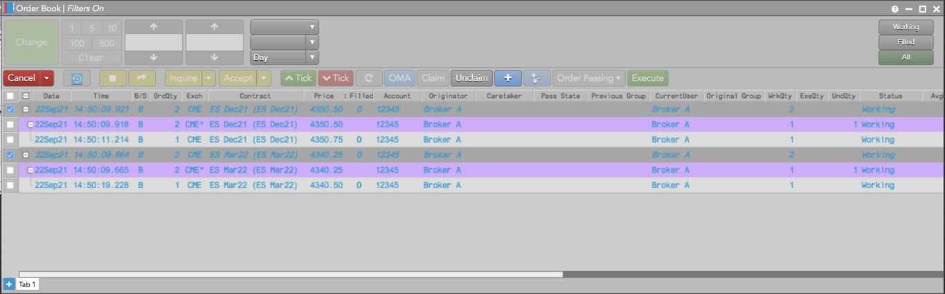Image resolution: width=945 pixels, height=294 pixels.
Task: Click the Unclaim button
Action: (471, 78)
